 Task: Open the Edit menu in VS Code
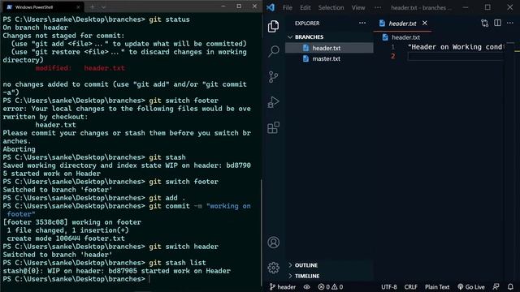(x=305, y=7)
